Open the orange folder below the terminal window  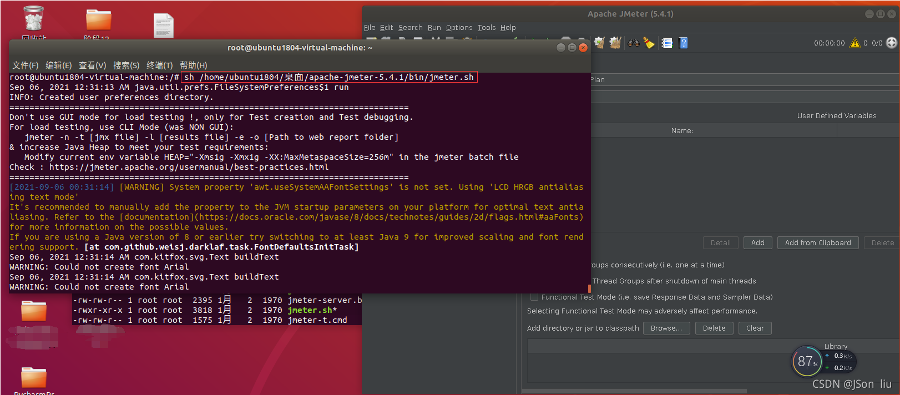pos(34,311)
